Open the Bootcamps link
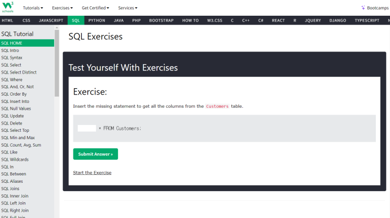Screen dimensions: 390x218 377,8
